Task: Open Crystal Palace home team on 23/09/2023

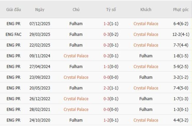Action: pyautogui.click(x=76, y=77)
